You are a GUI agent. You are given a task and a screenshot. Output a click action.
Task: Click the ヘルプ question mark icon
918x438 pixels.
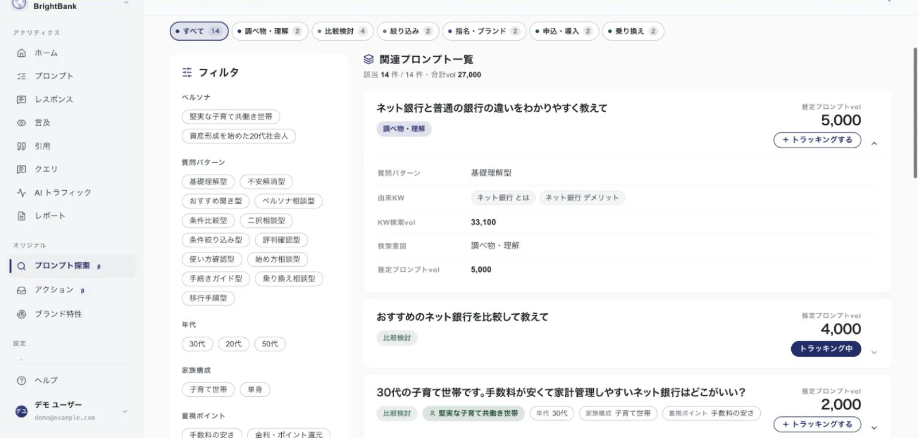pyautogui.click(x=21, y=380)
